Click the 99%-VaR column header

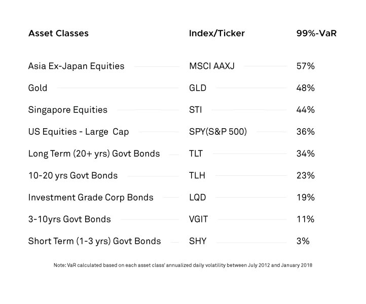coord(317,33)
